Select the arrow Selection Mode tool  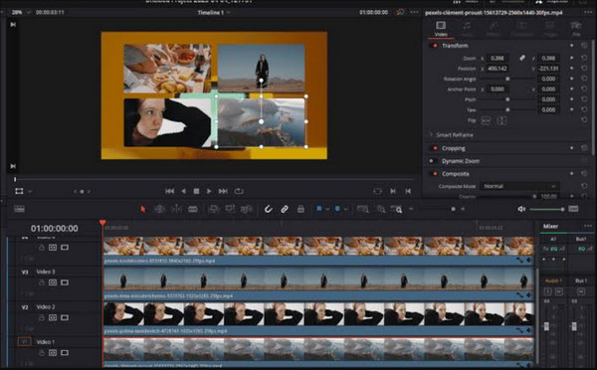142,209
